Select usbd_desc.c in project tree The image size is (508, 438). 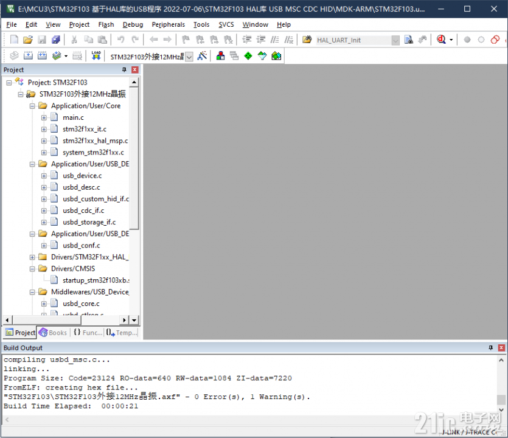(x=82, y=187)
